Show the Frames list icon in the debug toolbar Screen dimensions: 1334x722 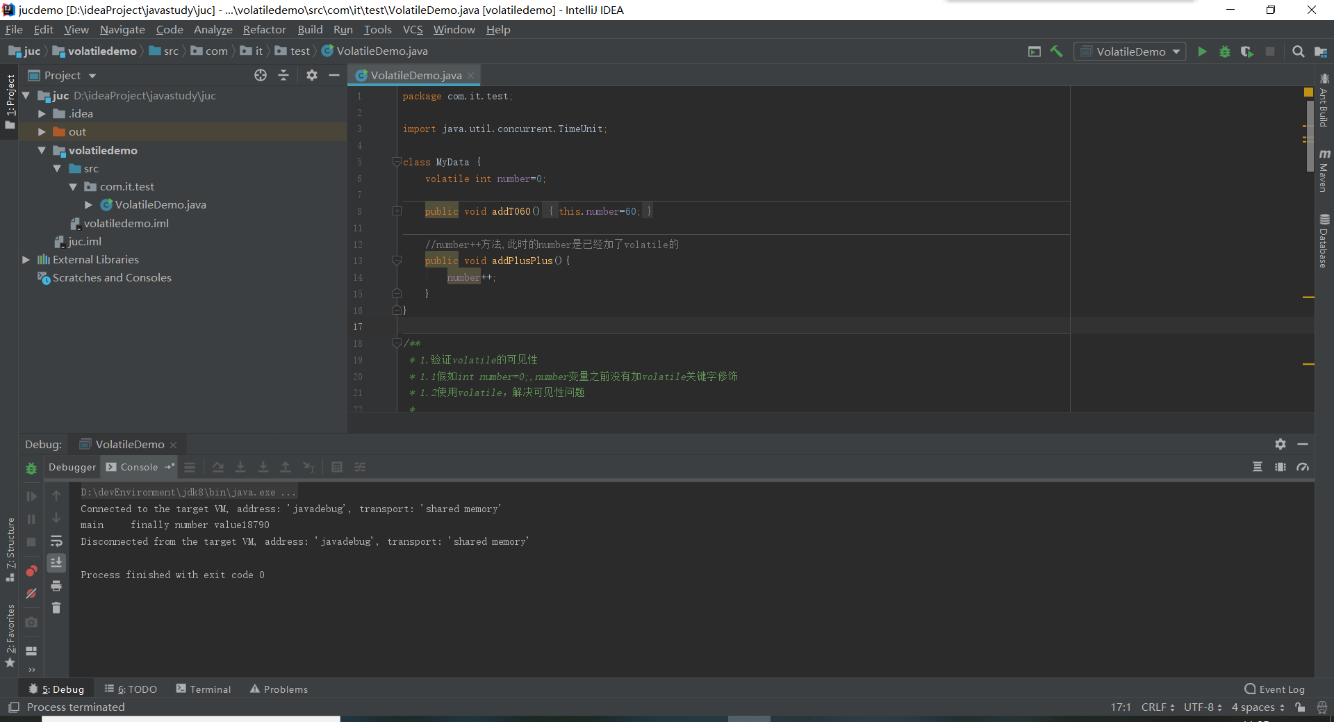pos(190,467)
